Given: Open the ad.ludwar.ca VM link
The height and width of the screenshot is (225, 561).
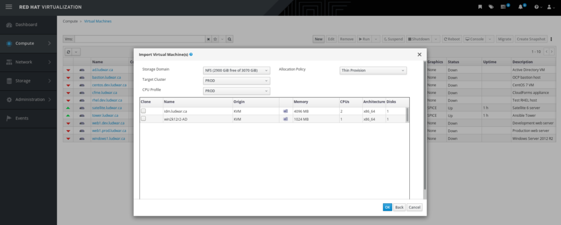Looking at the screenshot, I should (102, 69).
